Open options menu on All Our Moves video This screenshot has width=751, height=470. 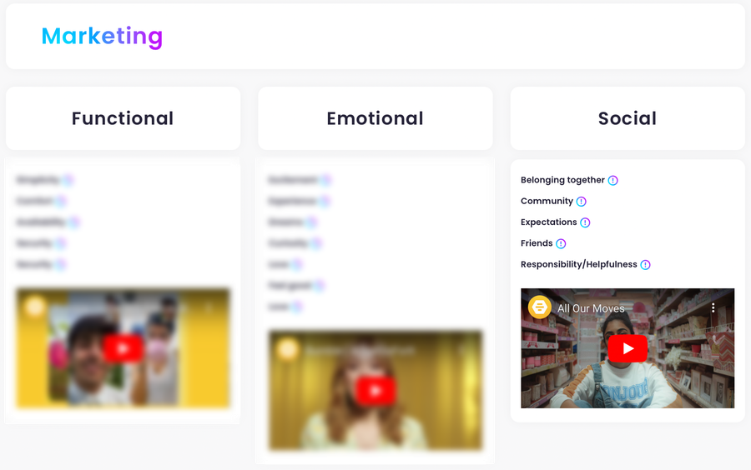(x=713, y=307)
